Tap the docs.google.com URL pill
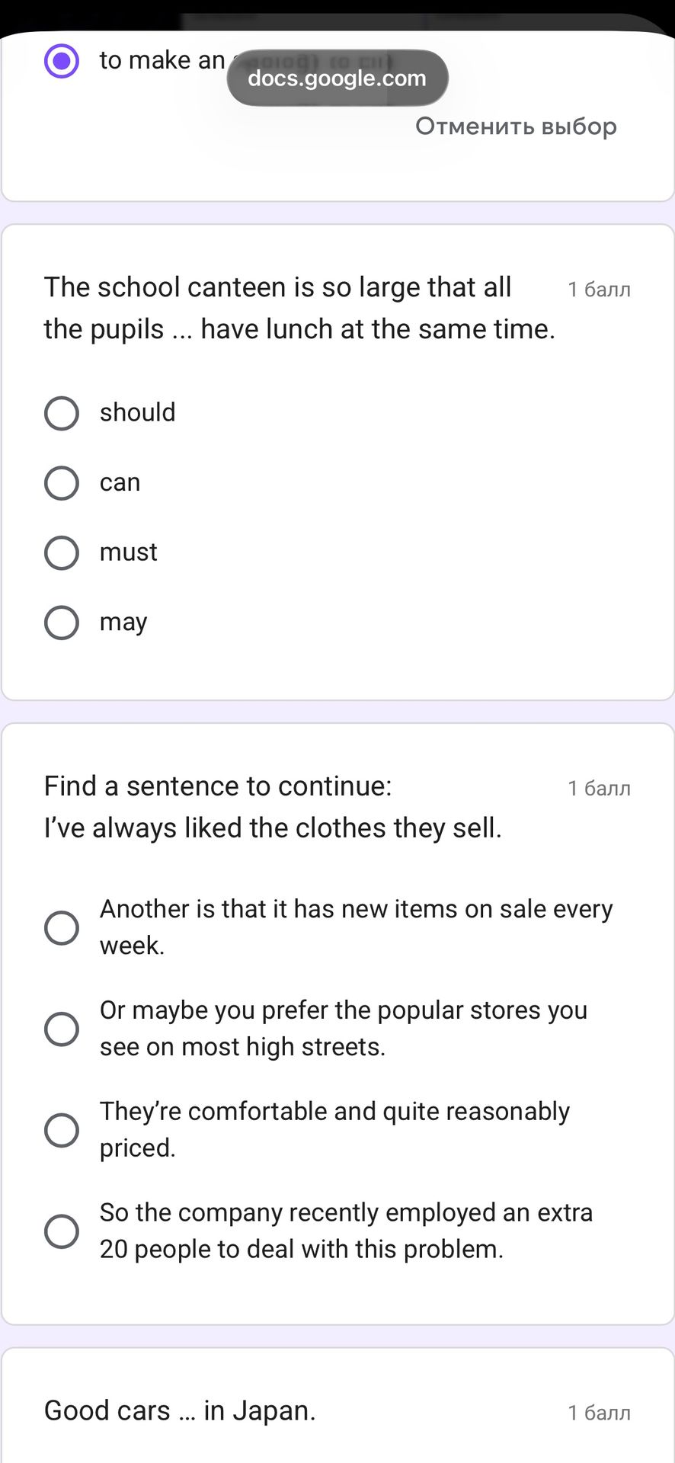Image resolution: width=675 pixels, height=1463 pixels. click(337, 78)
